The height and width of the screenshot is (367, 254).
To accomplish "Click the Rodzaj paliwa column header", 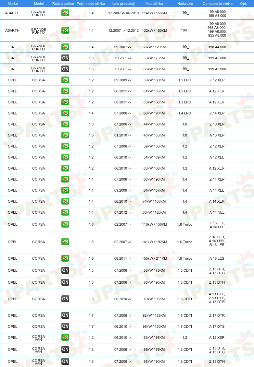I will (63, 4).
